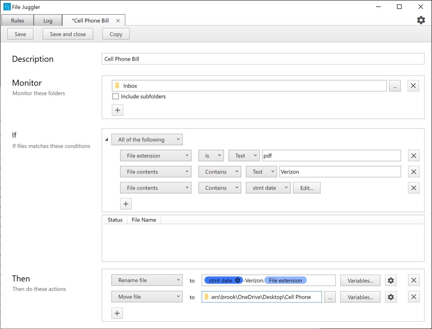Image resolution: width=432 pixels, height=329 pixels.
Task: Open the File extension condition dropdown
Action: point(156,156)
